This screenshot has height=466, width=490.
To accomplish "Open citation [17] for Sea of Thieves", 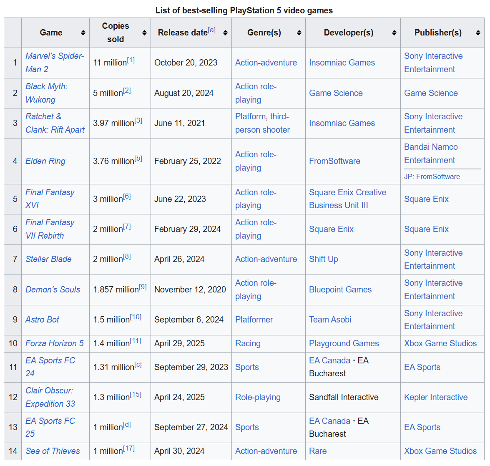I will point(129,448).
